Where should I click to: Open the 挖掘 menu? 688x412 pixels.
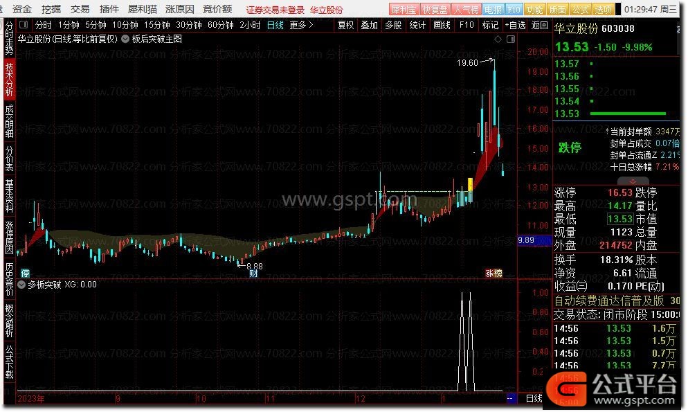coord(51,9)
